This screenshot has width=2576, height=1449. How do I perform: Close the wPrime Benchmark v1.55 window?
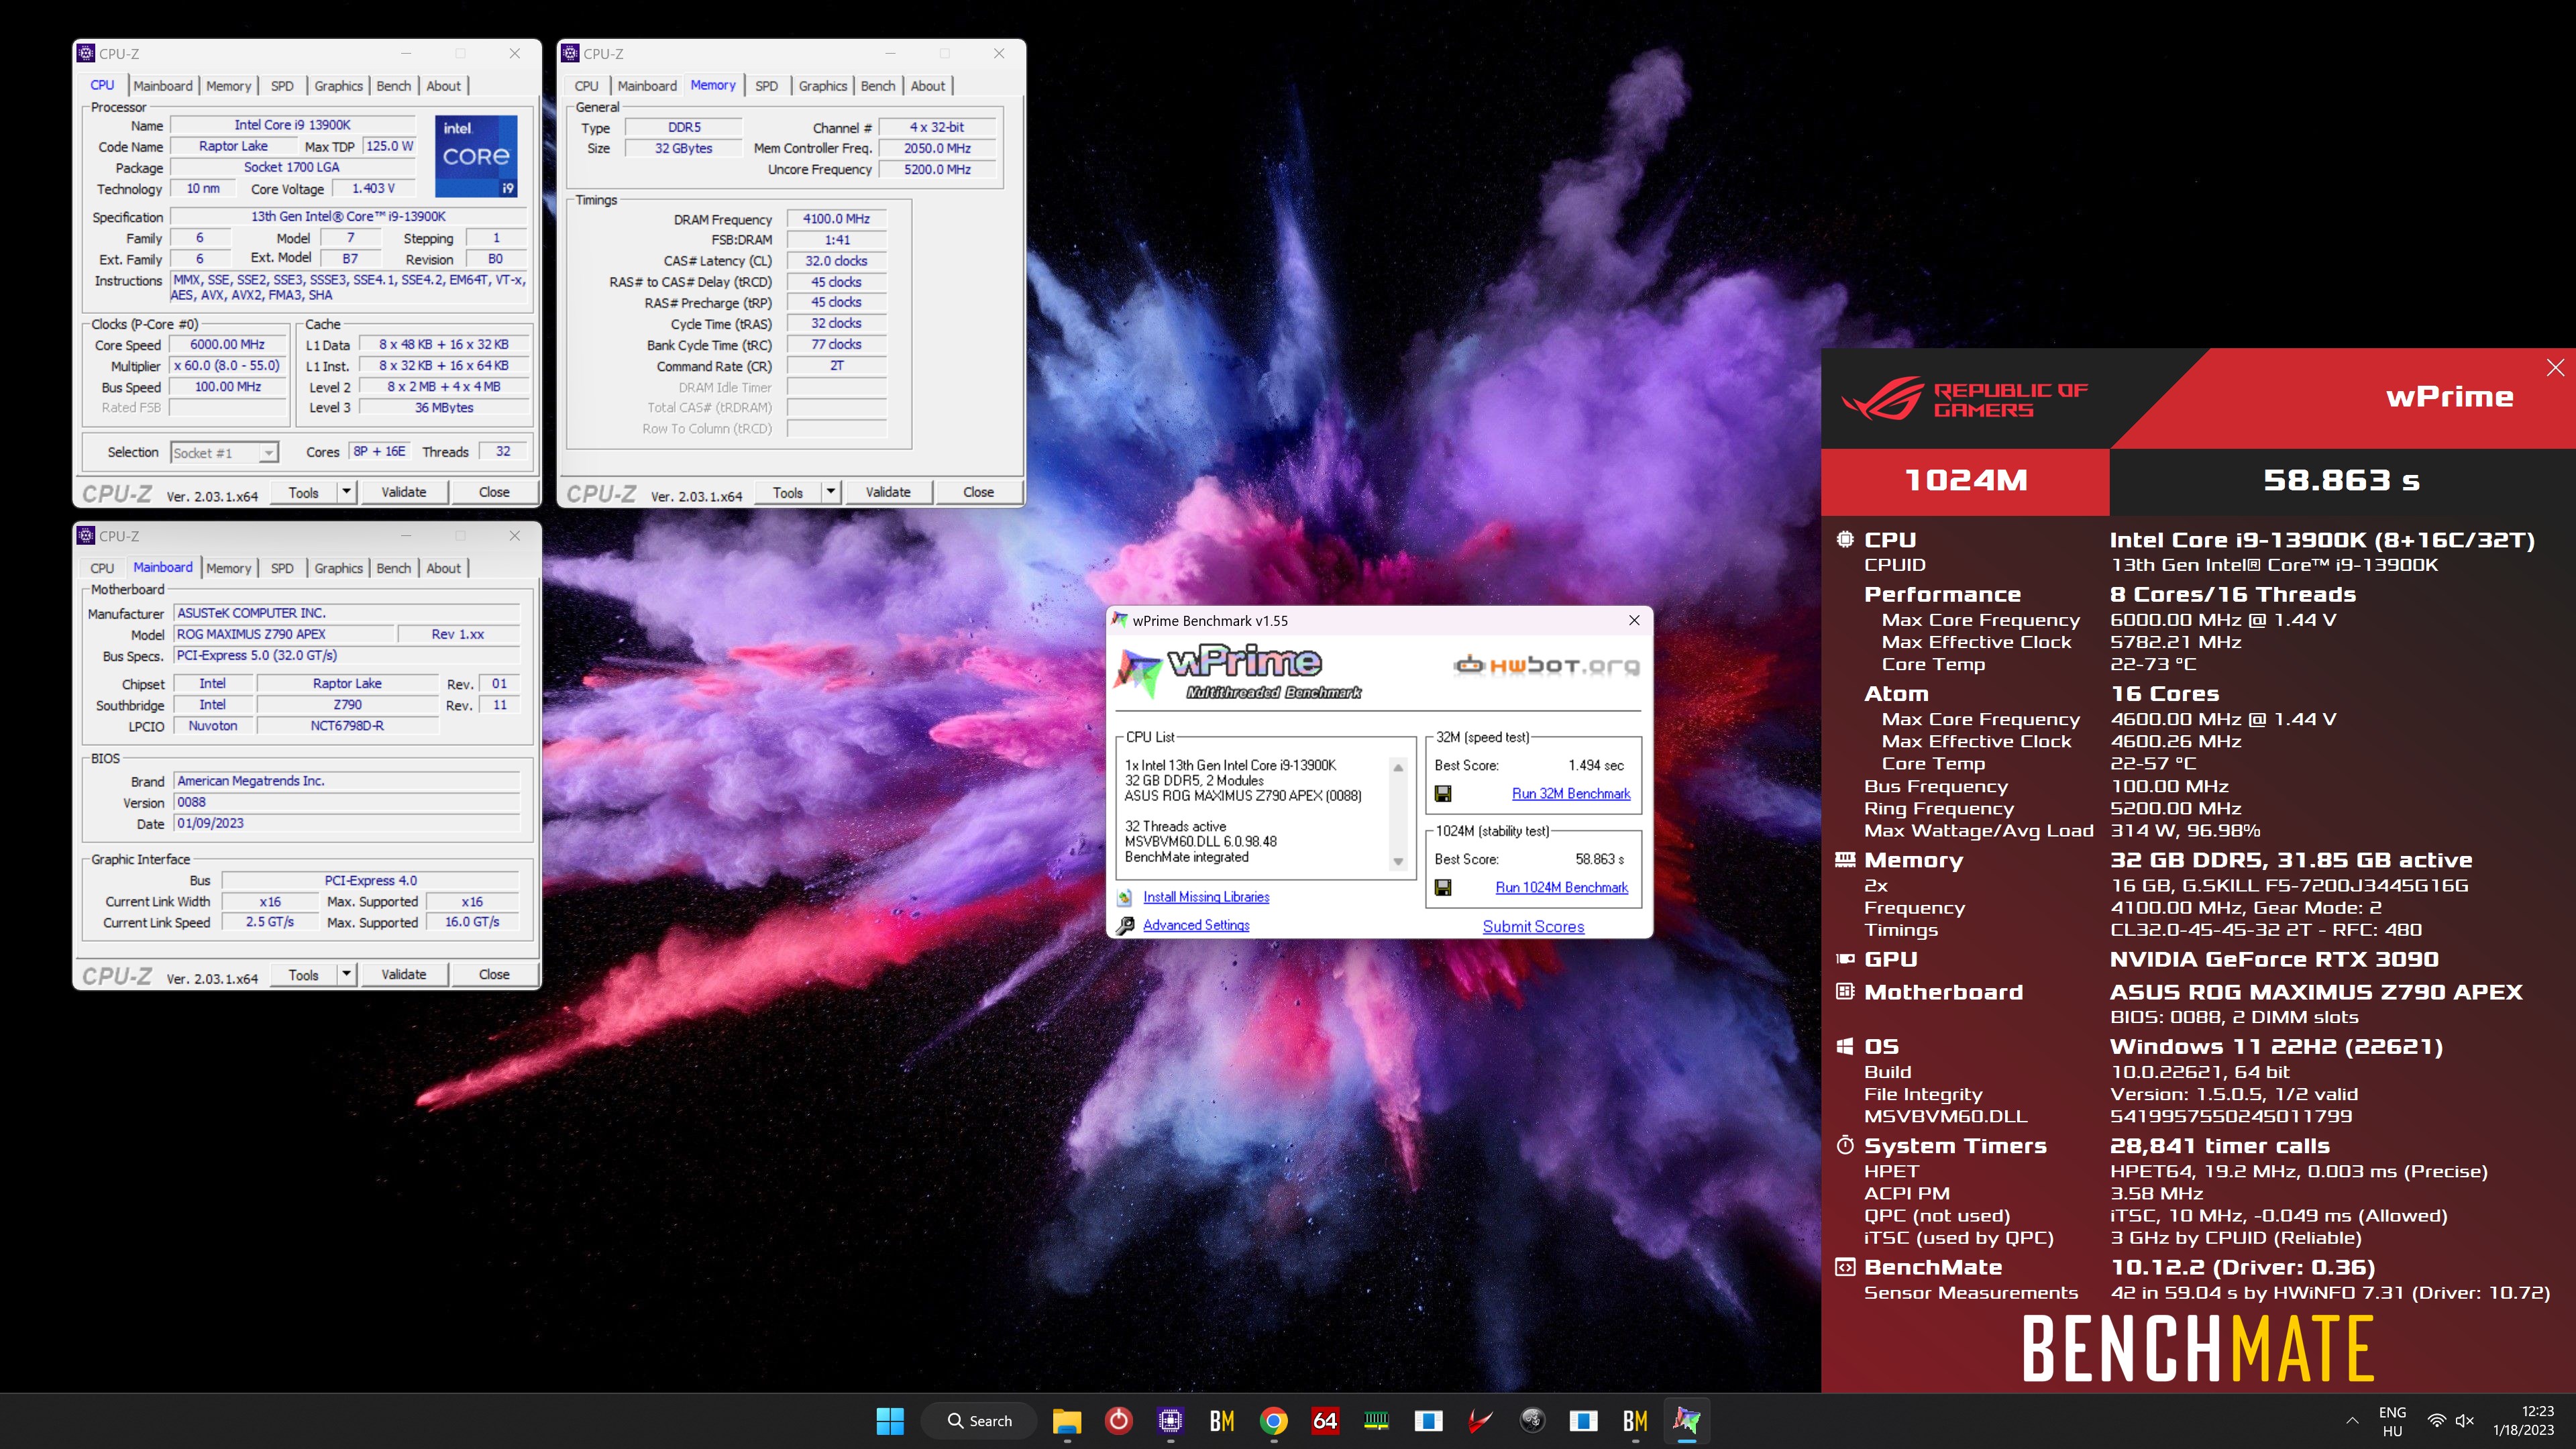click(x=1634, y=621)
